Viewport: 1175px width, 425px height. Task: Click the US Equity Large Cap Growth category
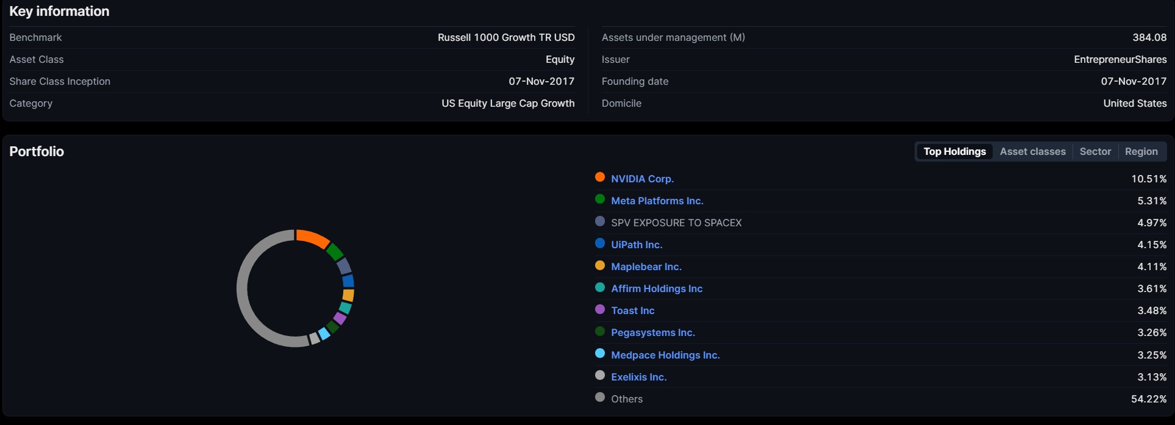click(x=508, y=103)
